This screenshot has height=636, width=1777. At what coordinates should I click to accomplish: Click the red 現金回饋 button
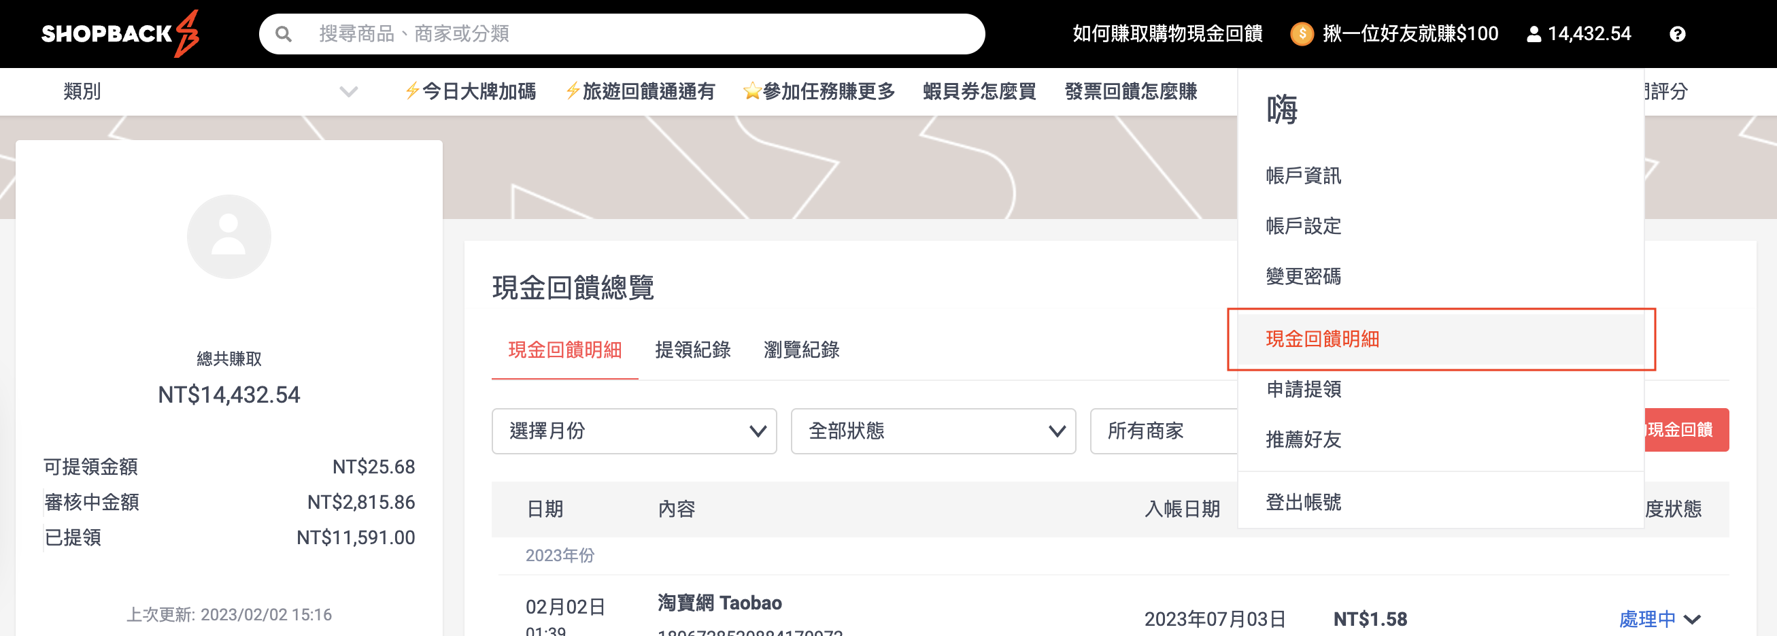(x=1687, y=430)
